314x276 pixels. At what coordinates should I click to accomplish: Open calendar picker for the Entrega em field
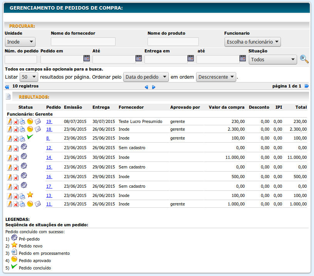191,59
